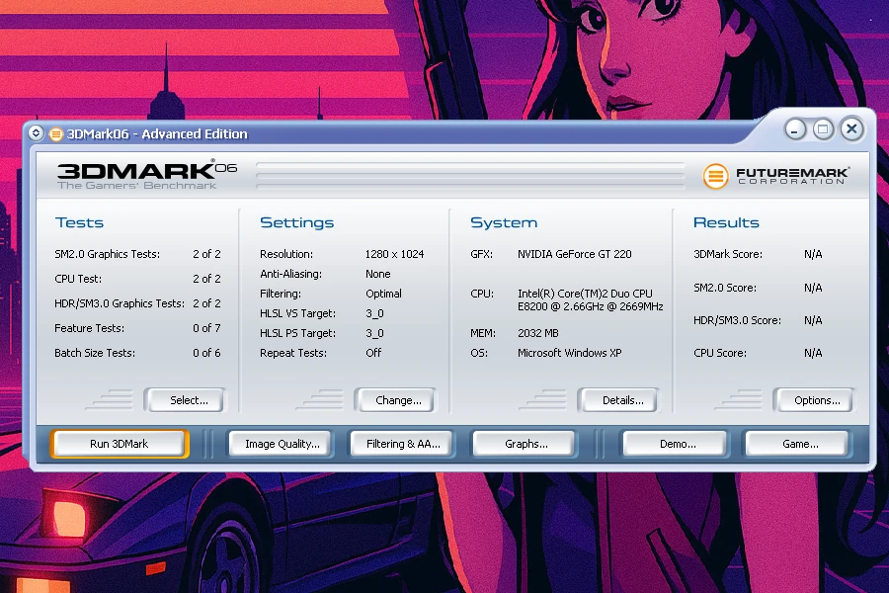Viewport: 889px width, 593px height.
Task: Open the Select... tests dialog
Action: [185, 400]
